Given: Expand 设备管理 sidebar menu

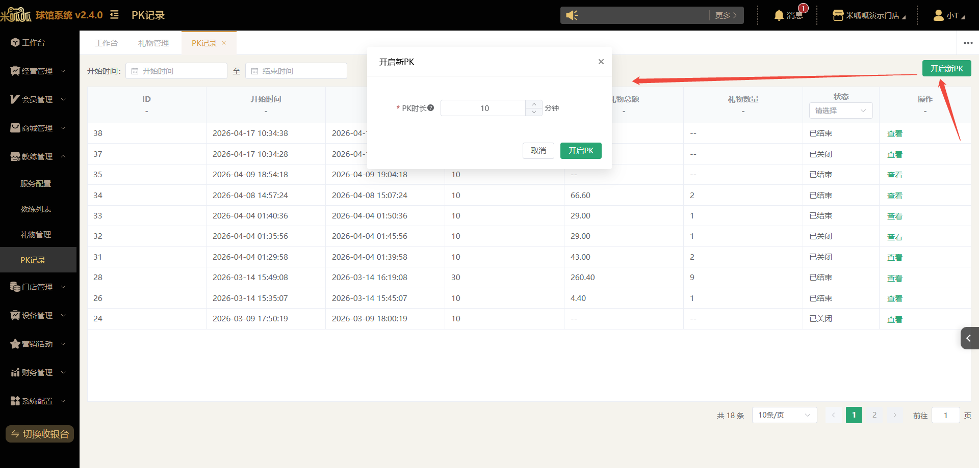Looking at the screenshot, I should [x=38, y=315].
